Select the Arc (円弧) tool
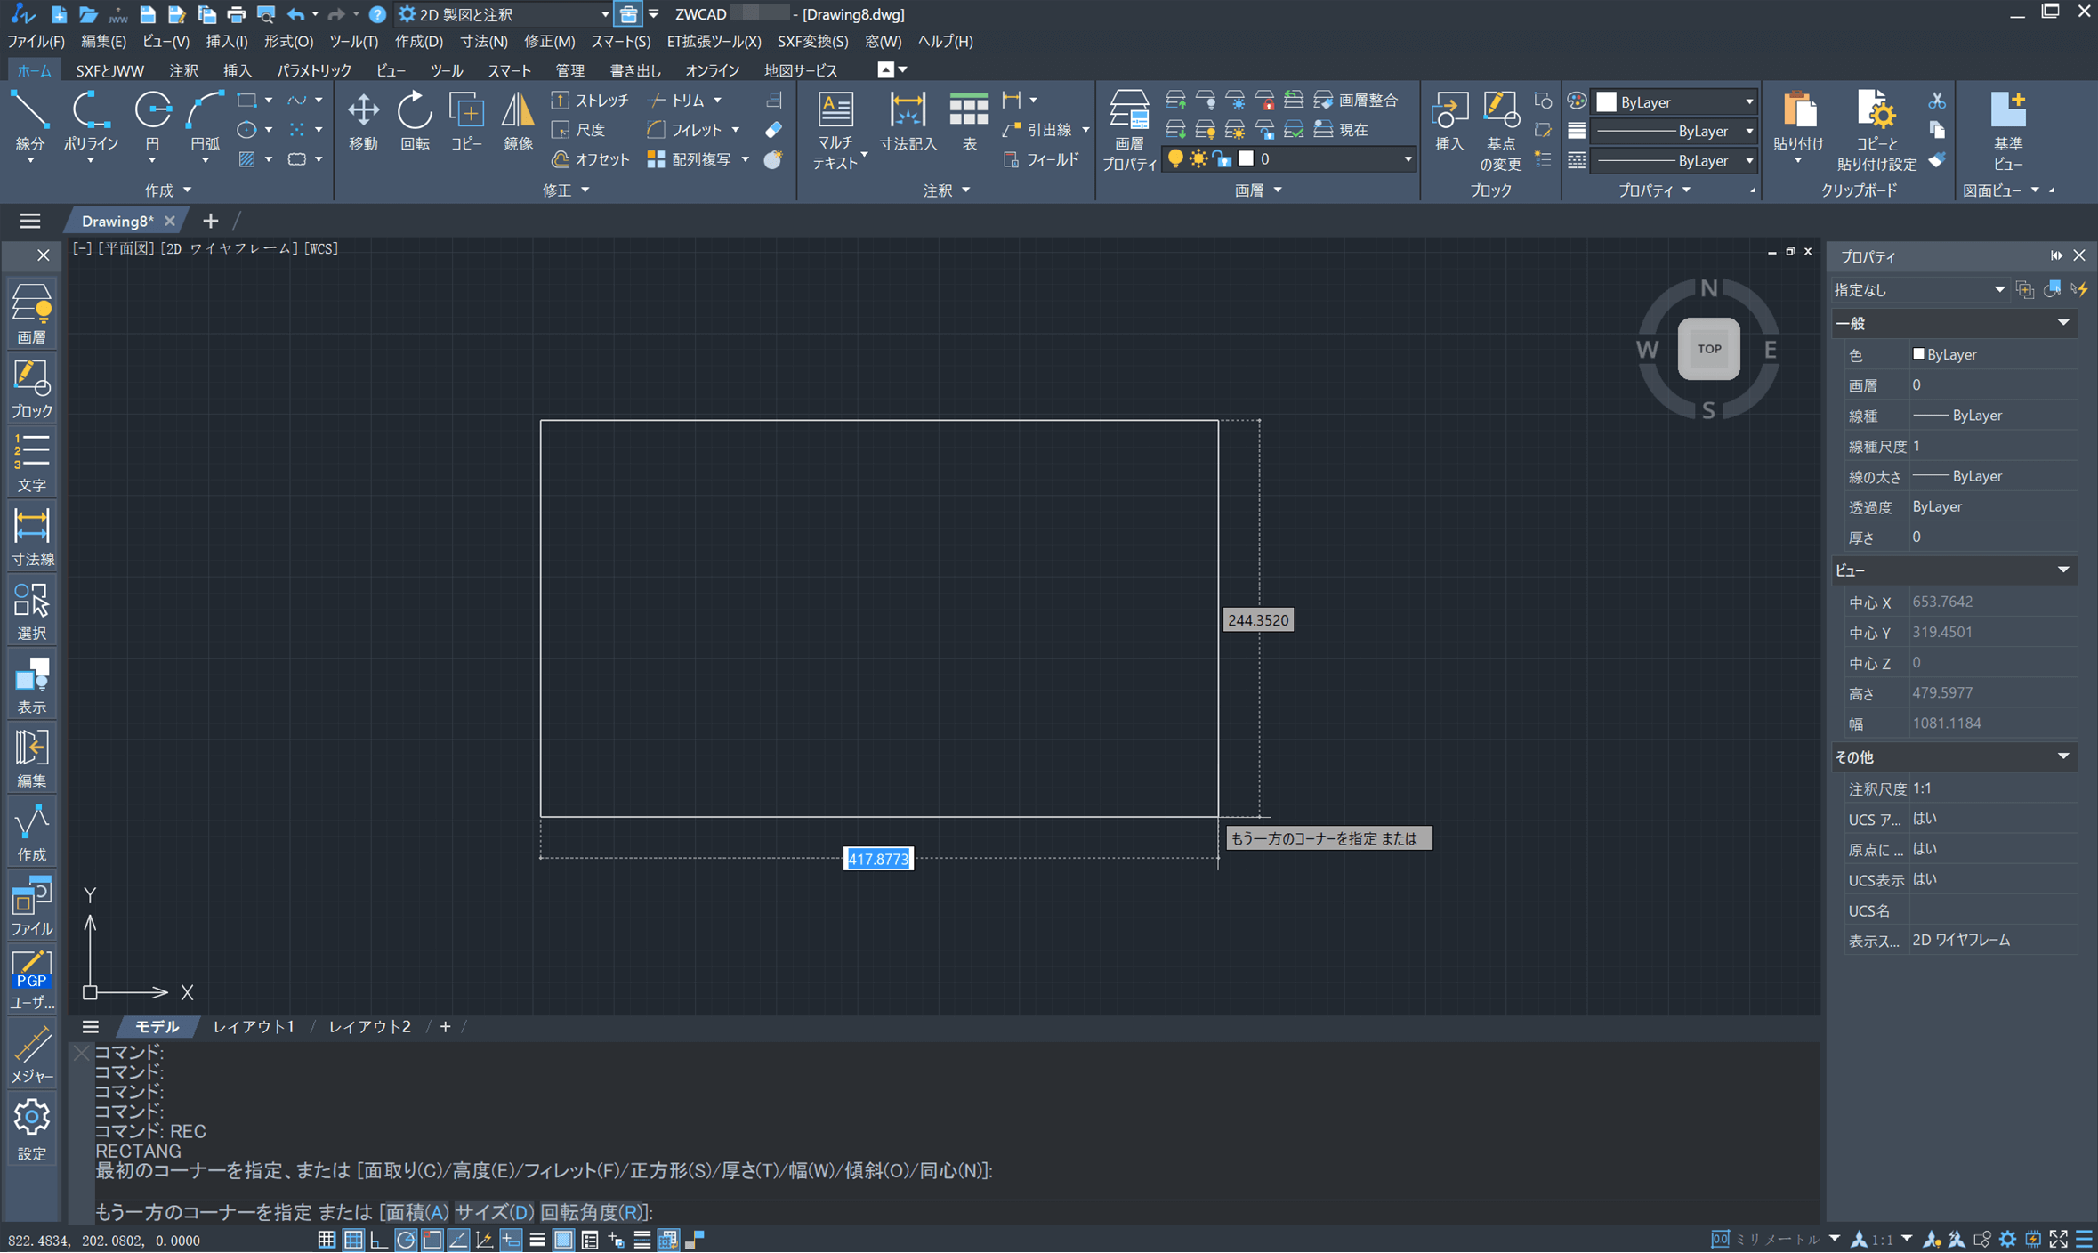This screenshot has width=2098, height=1253. 205,121
